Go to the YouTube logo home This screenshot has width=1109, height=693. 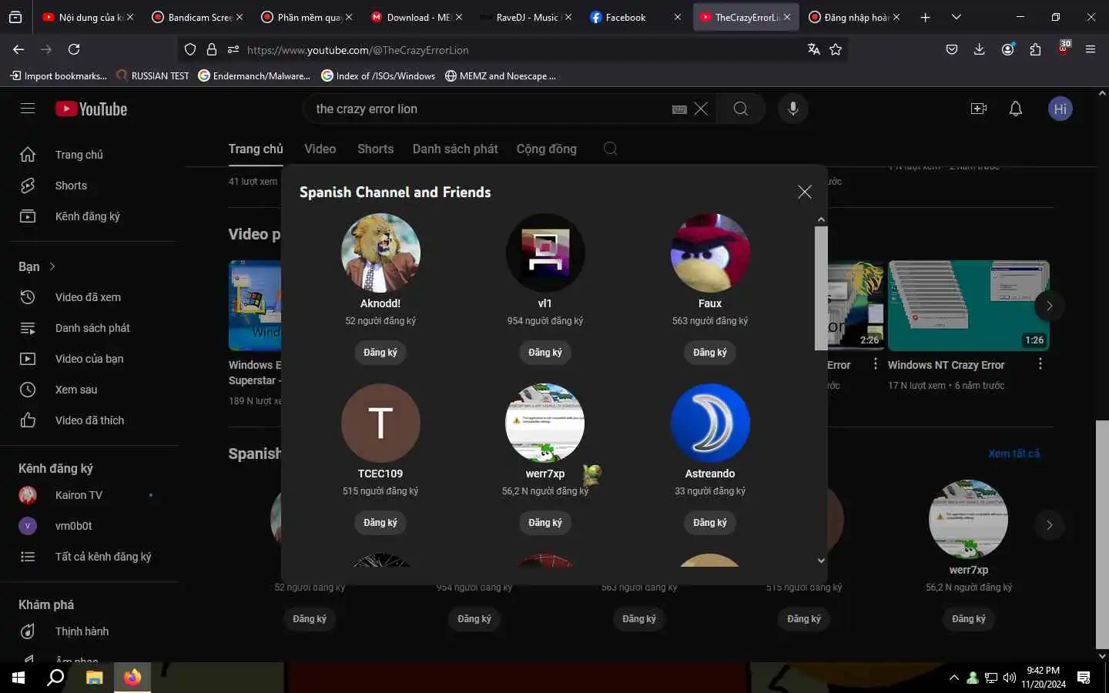[x=91, y=109]
